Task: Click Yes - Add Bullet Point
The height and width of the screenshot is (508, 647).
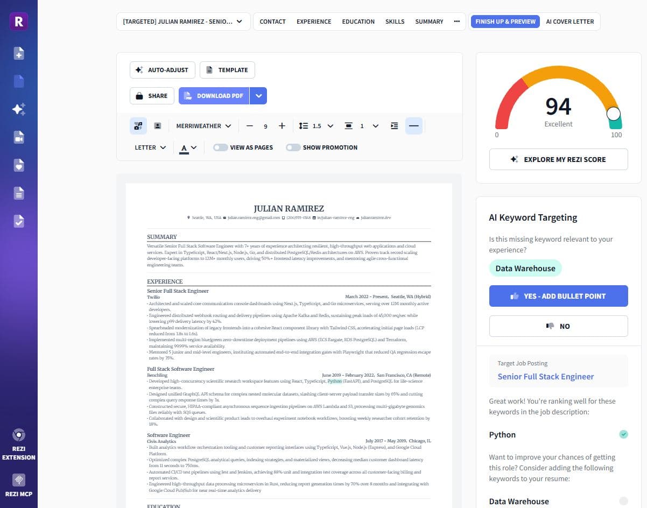Action: coord(558,296)
